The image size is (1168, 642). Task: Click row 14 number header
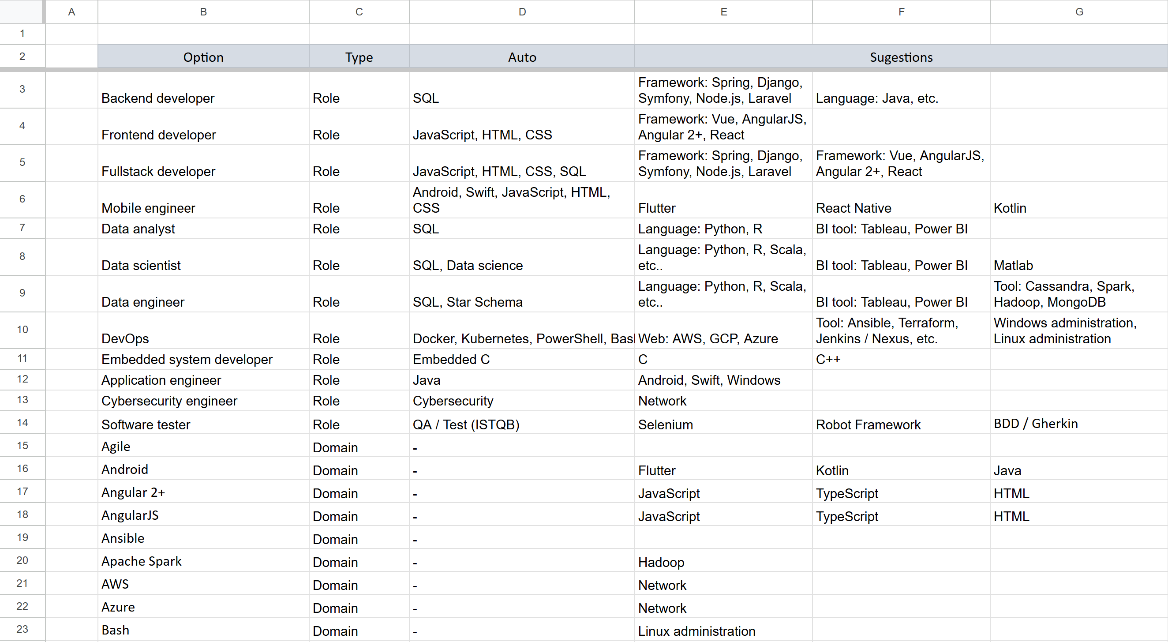click(22, 423)
